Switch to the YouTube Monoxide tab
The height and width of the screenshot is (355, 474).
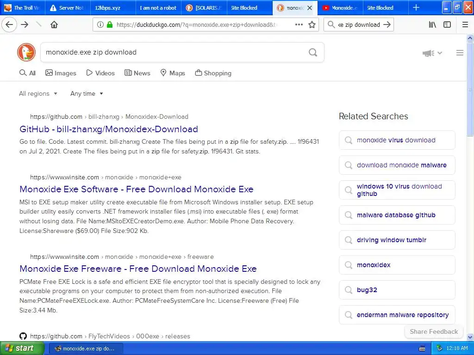coord(340,7)
